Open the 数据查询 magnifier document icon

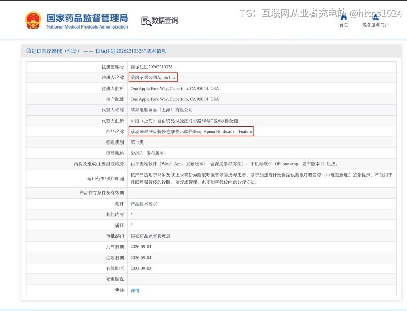tap(146, 21)
